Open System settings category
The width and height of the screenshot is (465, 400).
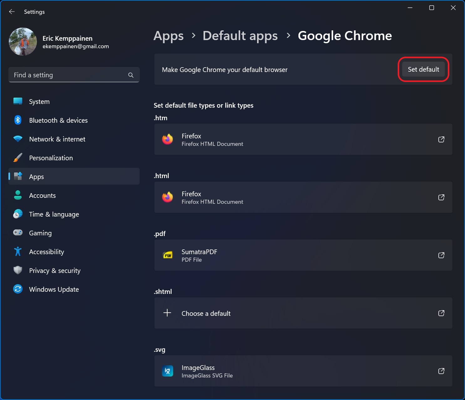pos(74,101)
